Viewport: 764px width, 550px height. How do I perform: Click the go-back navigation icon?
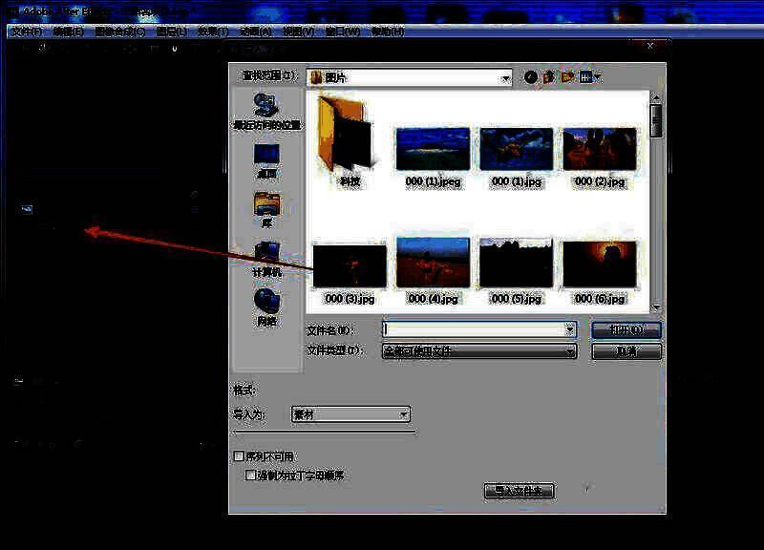coord(531,77)
